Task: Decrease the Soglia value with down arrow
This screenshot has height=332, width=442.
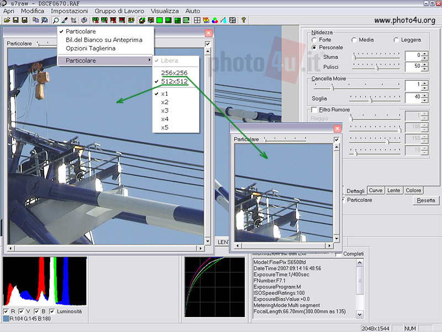Action: click(424, 100)
